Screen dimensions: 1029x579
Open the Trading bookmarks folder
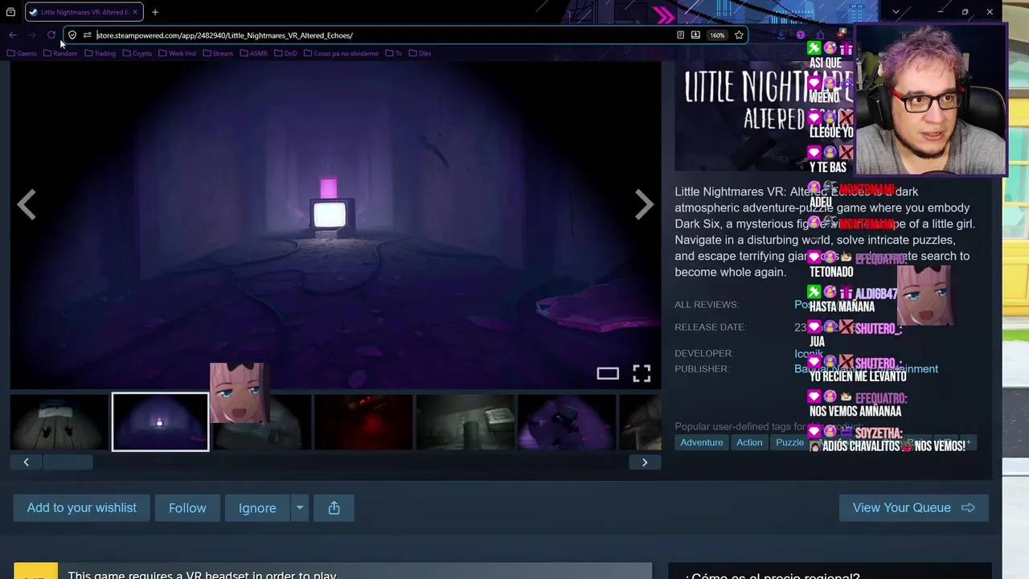100,53
